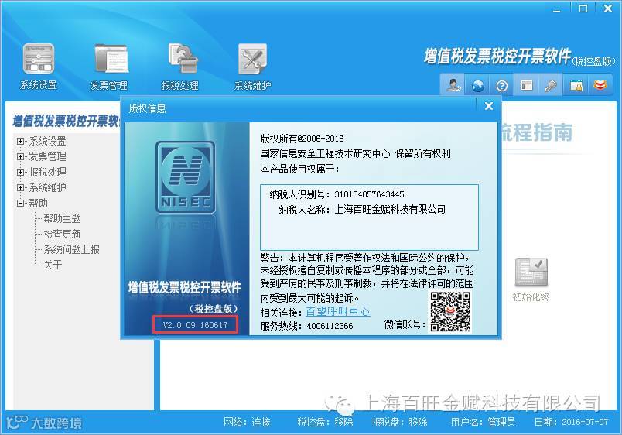Open the 百望呼叫中心 link
This screenshot has width=622, height=435.
pos(337,312)
